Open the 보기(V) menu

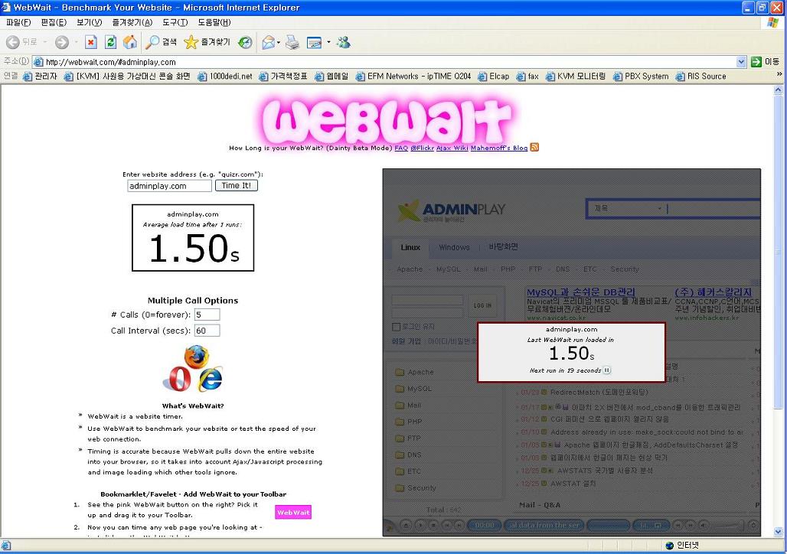[90, 22]
